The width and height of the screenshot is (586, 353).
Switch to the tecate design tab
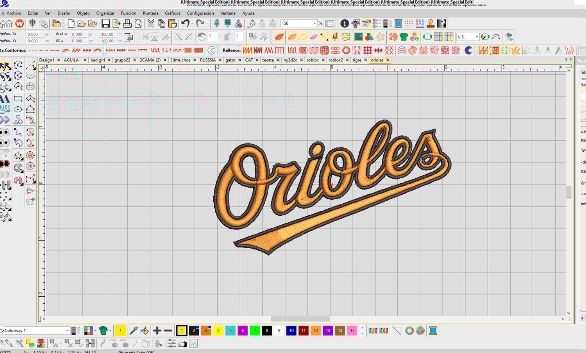point(268,60)
